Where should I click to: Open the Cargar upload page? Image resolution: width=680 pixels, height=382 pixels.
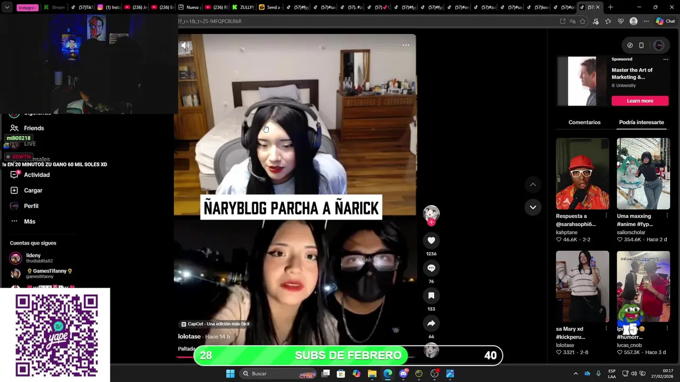pyautogui.click(x=25, y=190)
